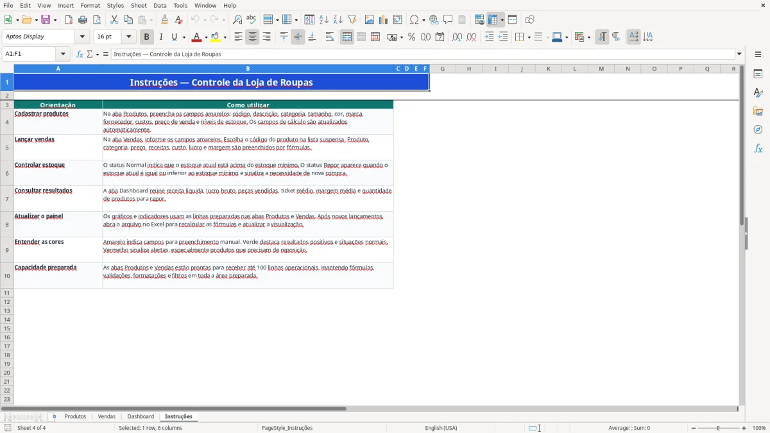Open the Styles menu
770x433 pixels.
116,5
